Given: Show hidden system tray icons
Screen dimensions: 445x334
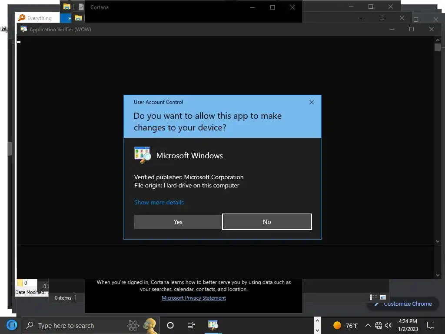Looking at the screenshot, I should pyautogui.click(x=368, y=325).
